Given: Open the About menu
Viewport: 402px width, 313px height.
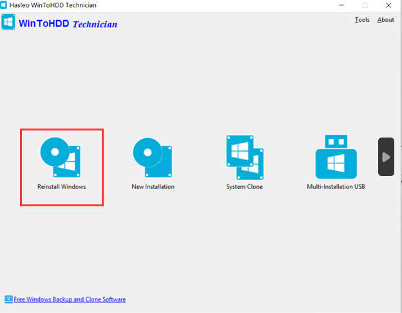Looking at the screenshot, I should (x=386, y=20).
